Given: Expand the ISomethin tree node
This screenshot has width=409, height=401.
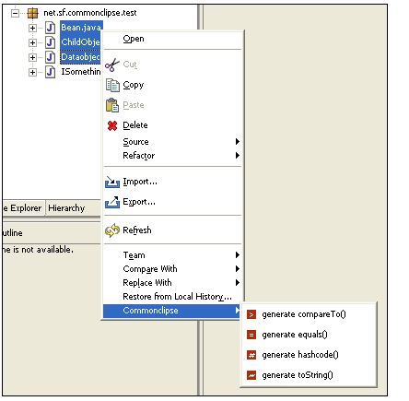Looking at the screenshot, I should pyautogui.click(x=32, y=72).
